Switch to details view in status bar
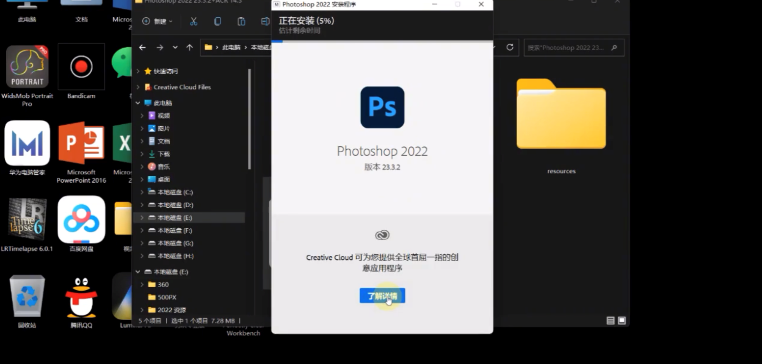Screen dimensions: 762x364 610,321
